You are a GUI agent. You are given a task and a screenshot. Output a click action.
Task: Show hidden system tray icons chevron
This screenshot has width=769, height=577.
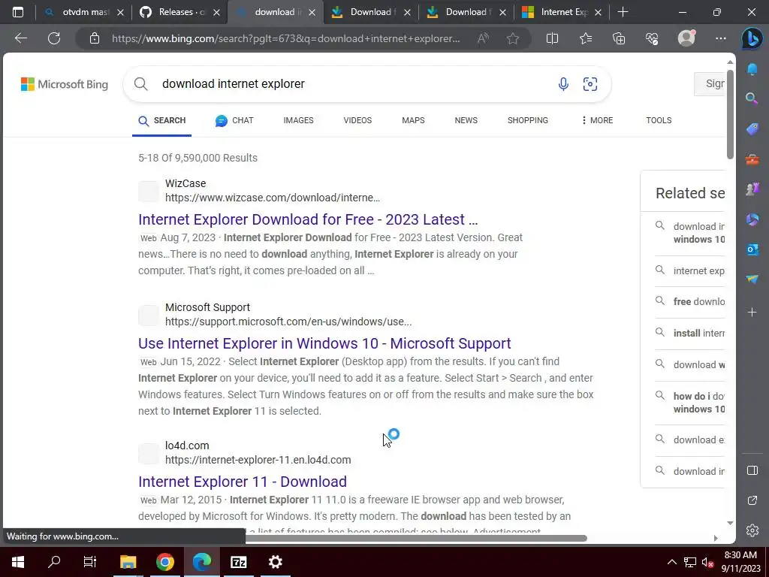pyautogui.click(x=672, y=562)
